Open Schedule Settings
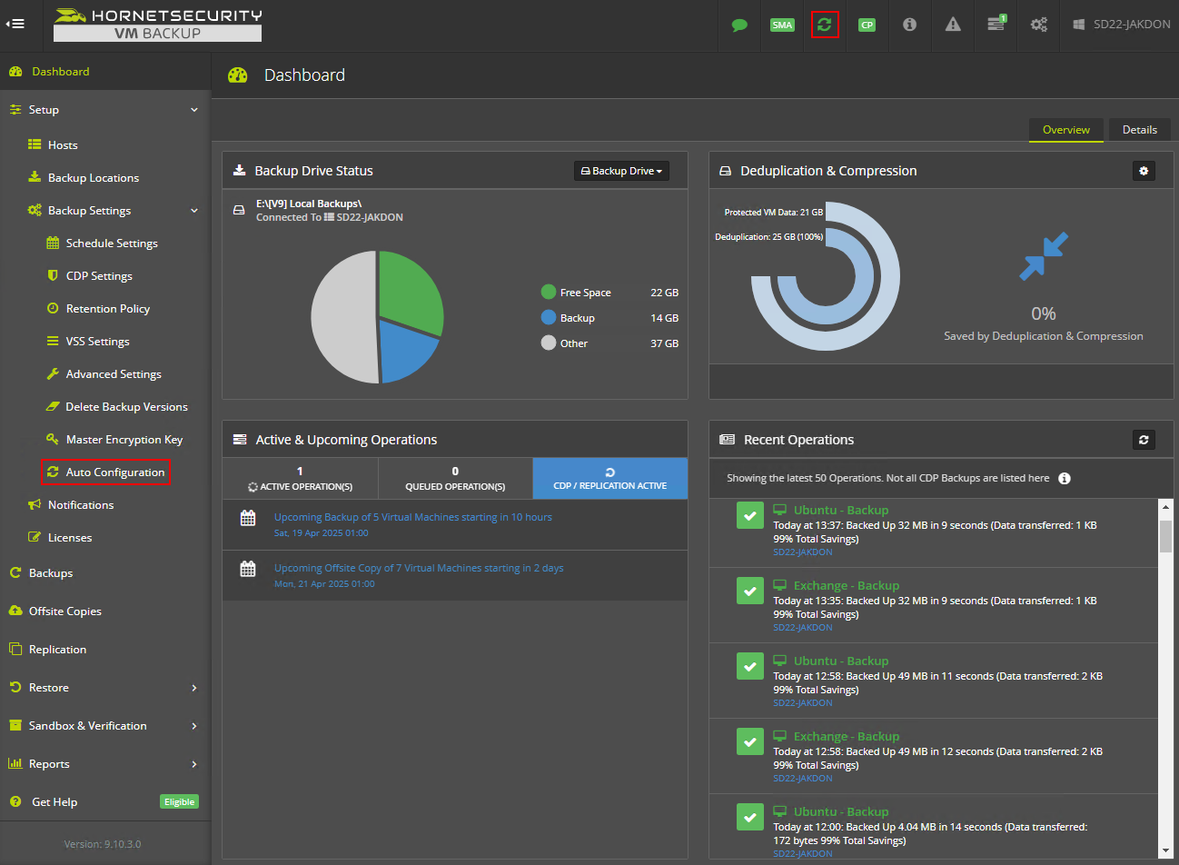The image size is (1179, 865). pyautogui.click(x=112, y=244)
